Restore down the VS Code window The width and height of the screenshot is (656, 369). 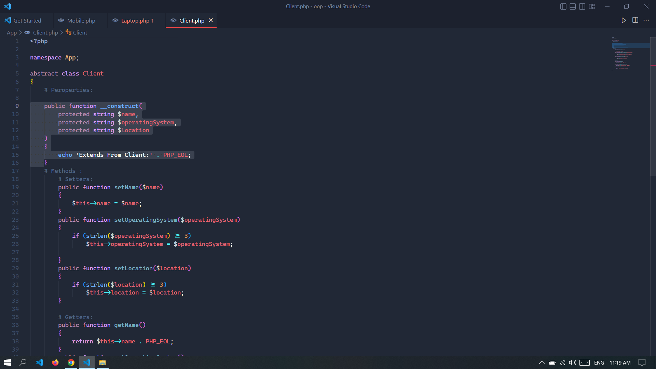626,6
